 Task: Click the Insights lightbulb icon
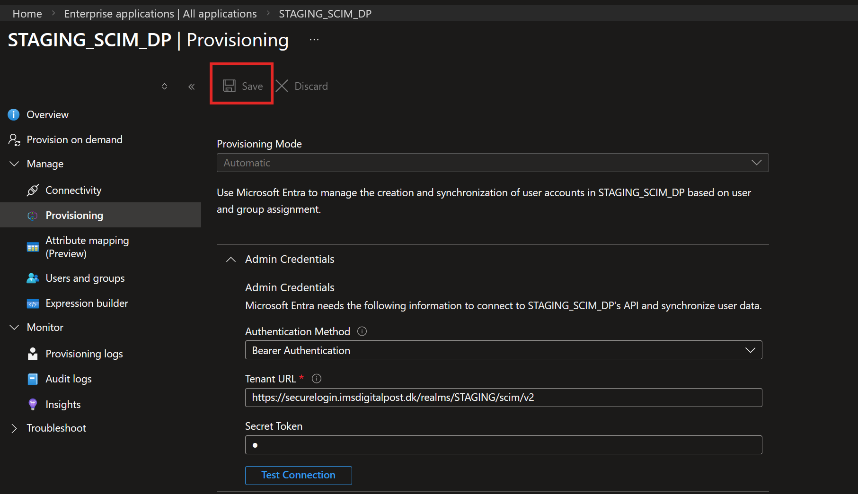(33, 404)
